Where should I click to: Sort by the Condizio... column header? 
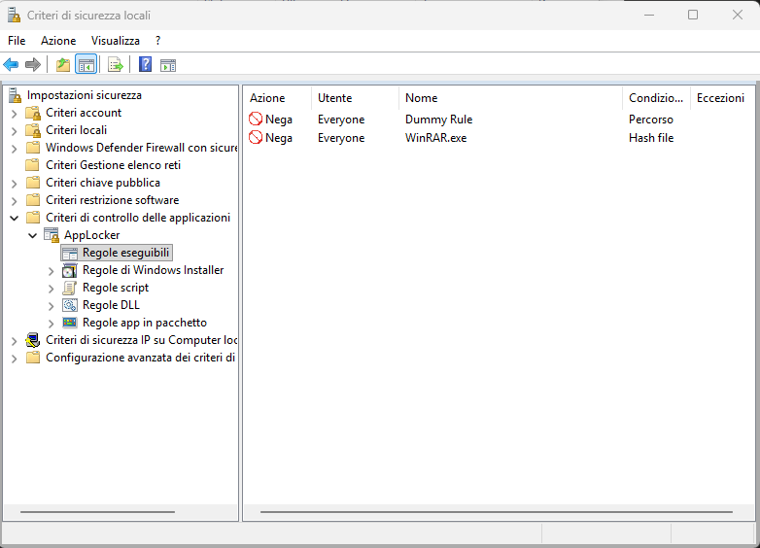click(x=656, y=98)
